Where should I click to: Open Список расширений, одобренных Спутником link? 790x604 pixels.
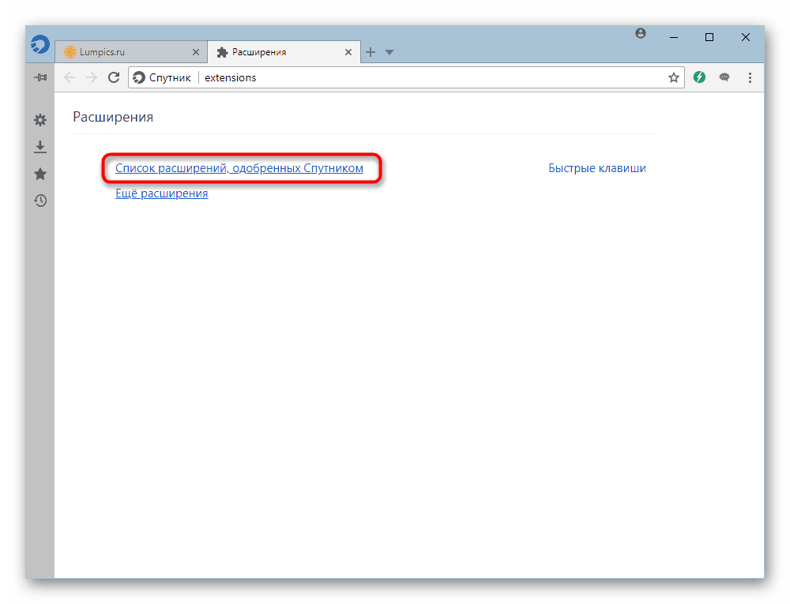[x=239, y=168]
